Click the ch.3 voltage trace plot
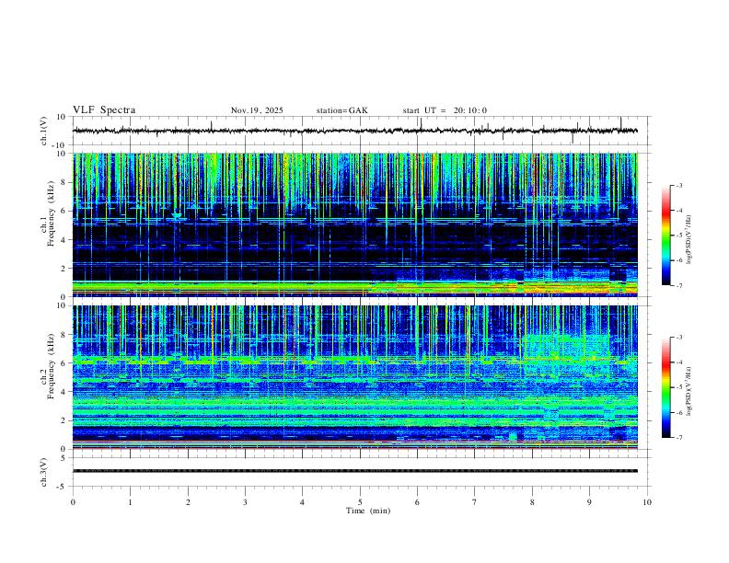 (361, 472)
